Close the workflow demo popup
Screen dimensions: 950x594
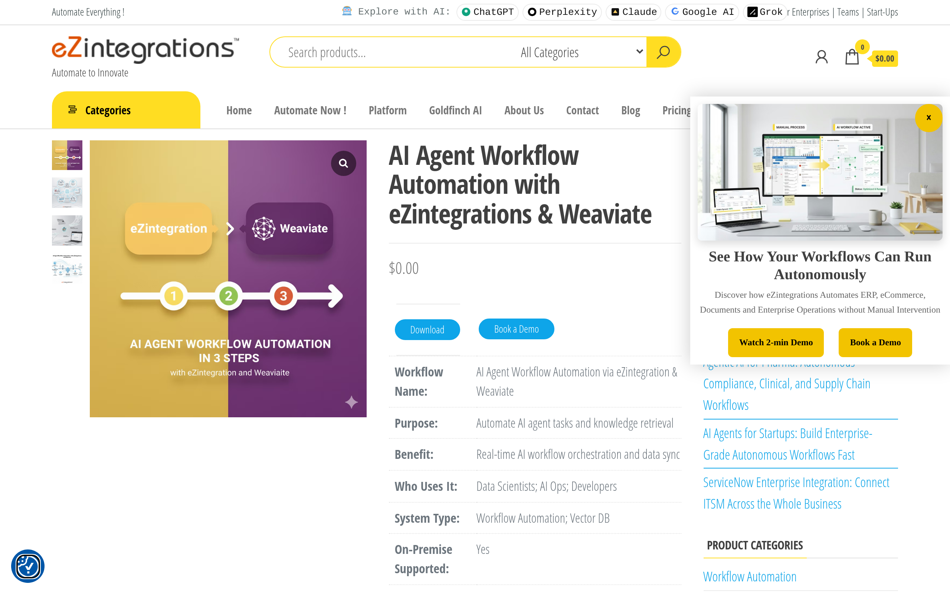[928, 117]
